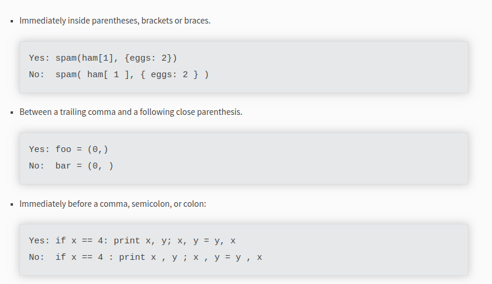
Task: Click the code "if x == 4: print x, y; x, y = y, x"
Action: point(146,241)
